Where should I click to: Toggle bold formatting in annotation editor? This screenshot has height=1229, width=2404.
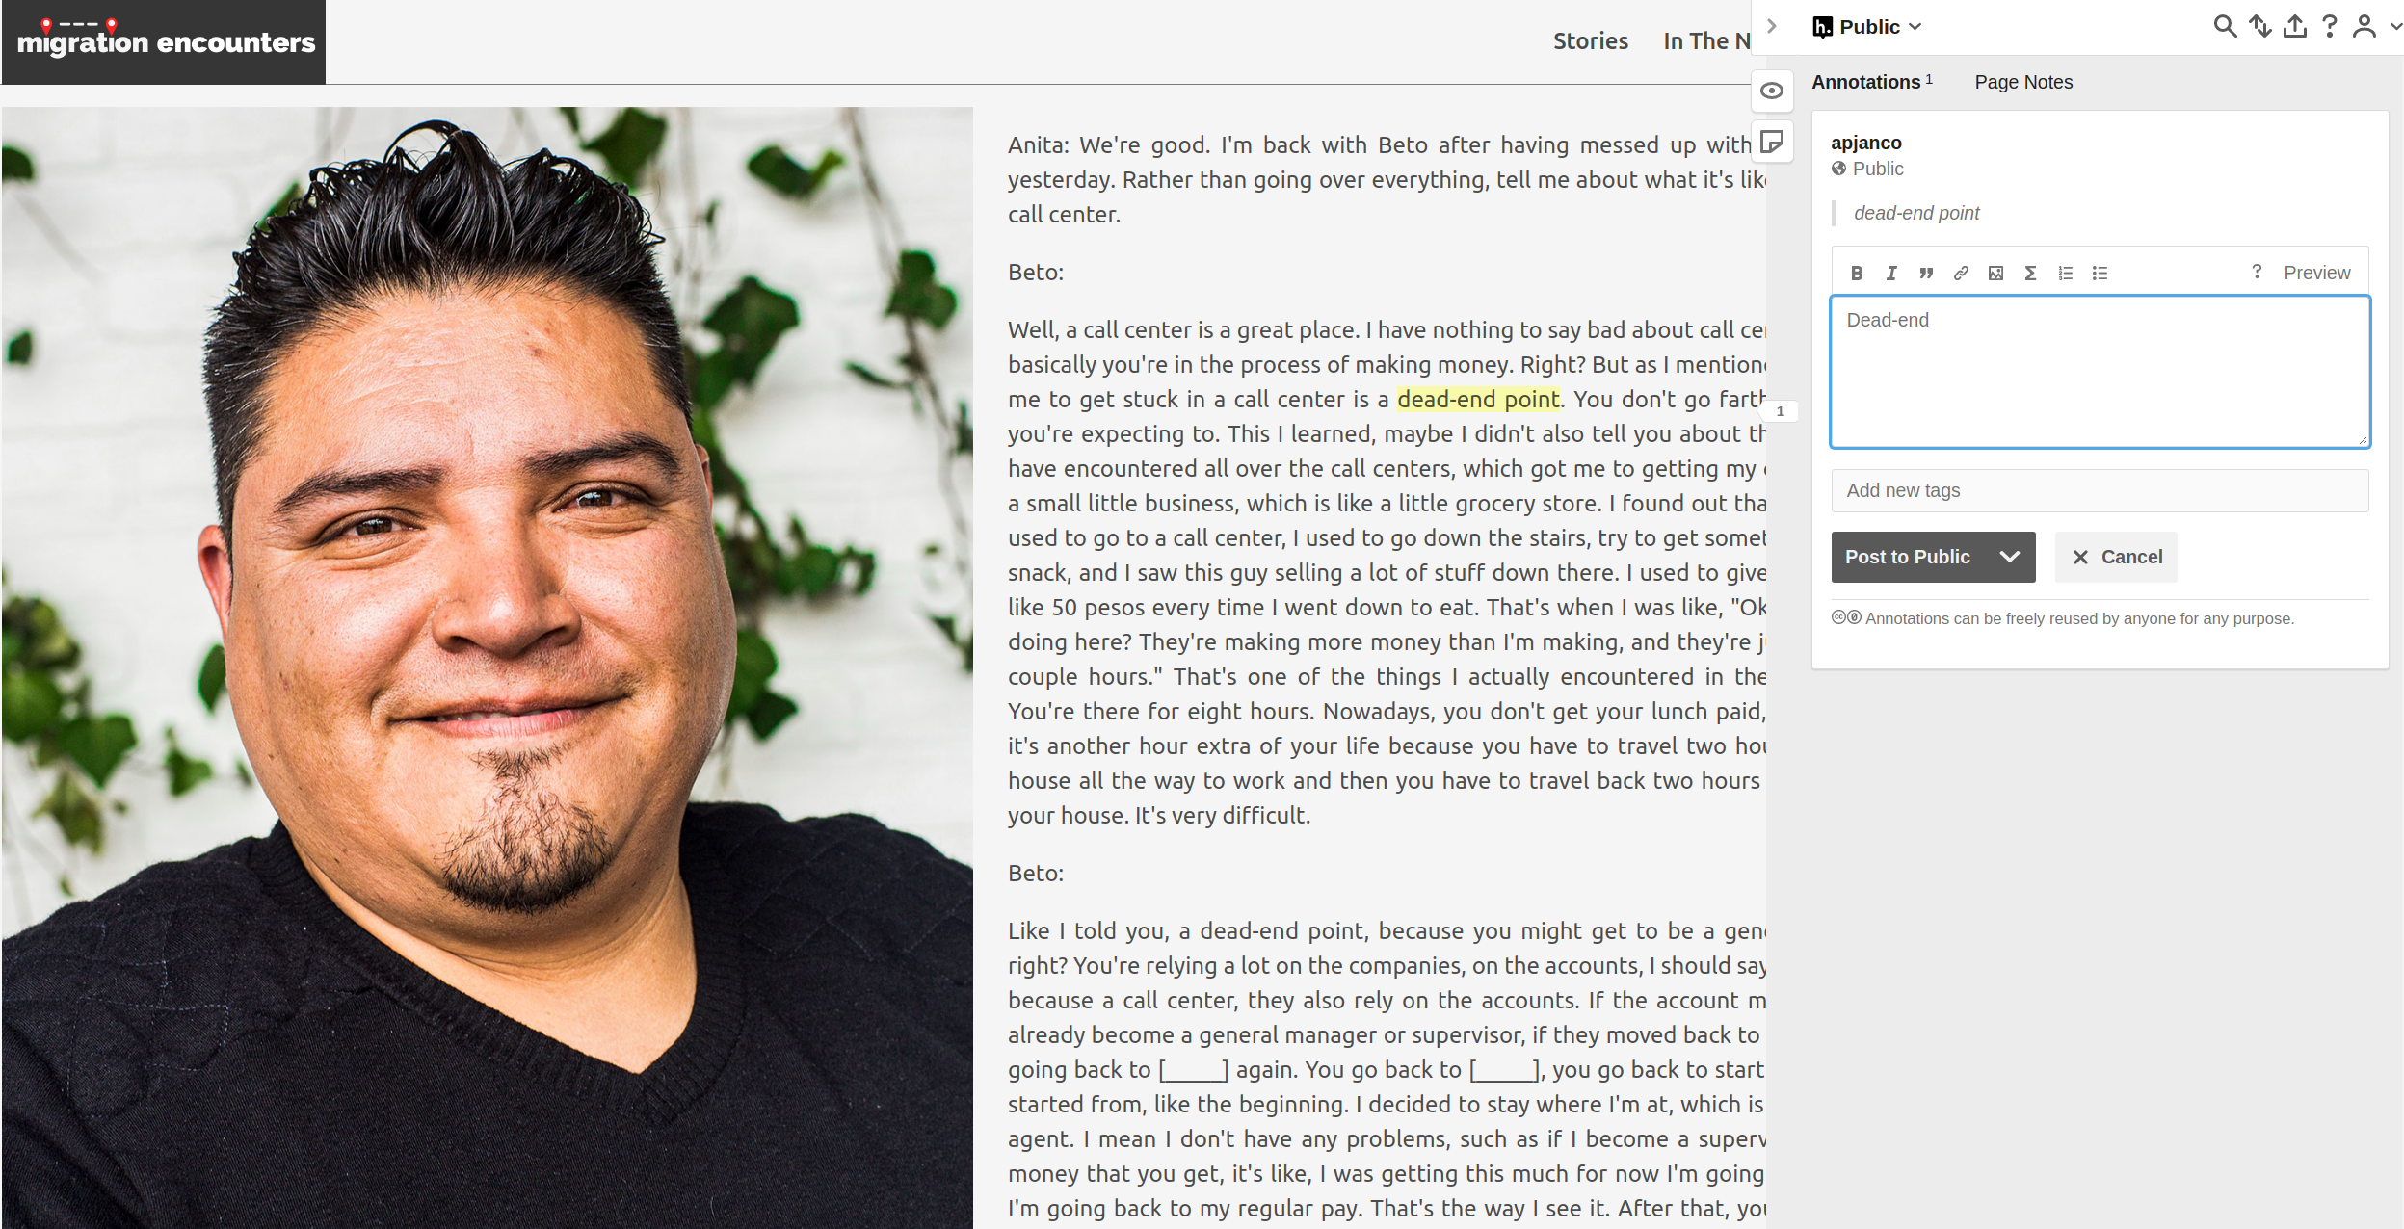(1857, 274)
